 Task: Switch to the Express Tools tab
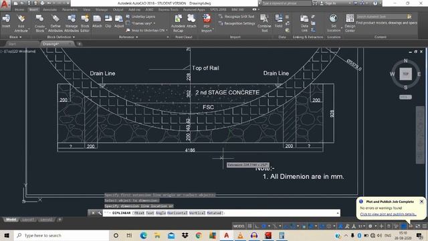pos(168,9)
